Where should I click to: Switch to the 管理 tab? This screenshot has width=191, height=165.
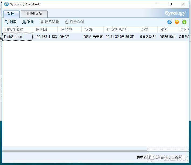coord(11,14)
